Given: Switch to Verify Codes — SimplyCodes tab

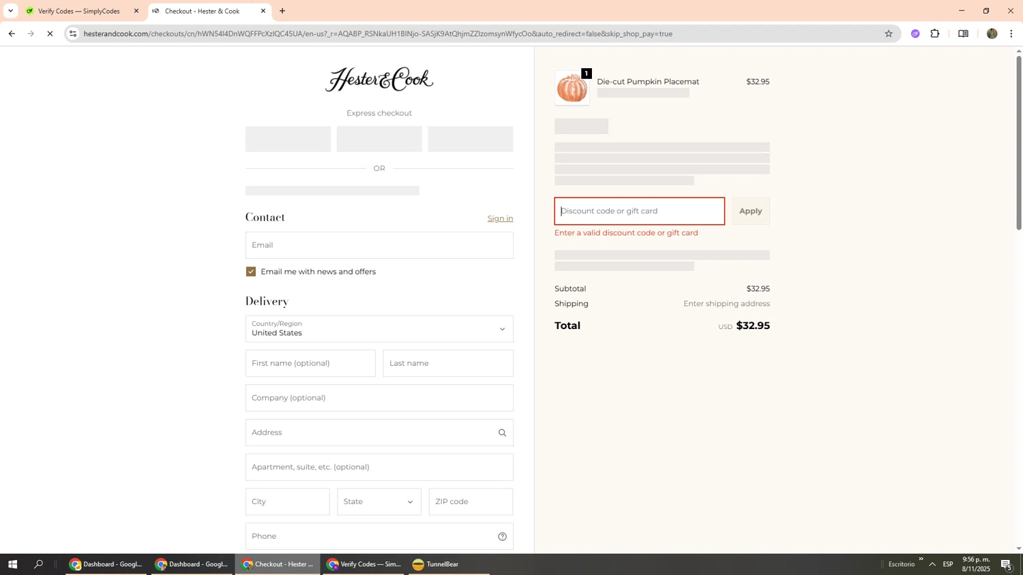Looking at the screenshot, I should click(78, 11).
